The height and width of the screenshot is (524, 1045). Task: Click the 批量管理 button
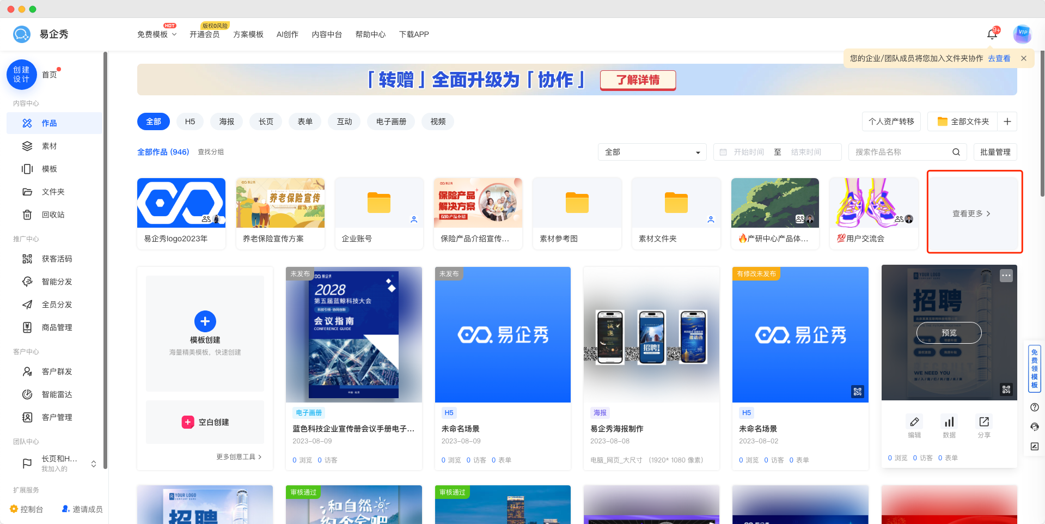(995, 152)
